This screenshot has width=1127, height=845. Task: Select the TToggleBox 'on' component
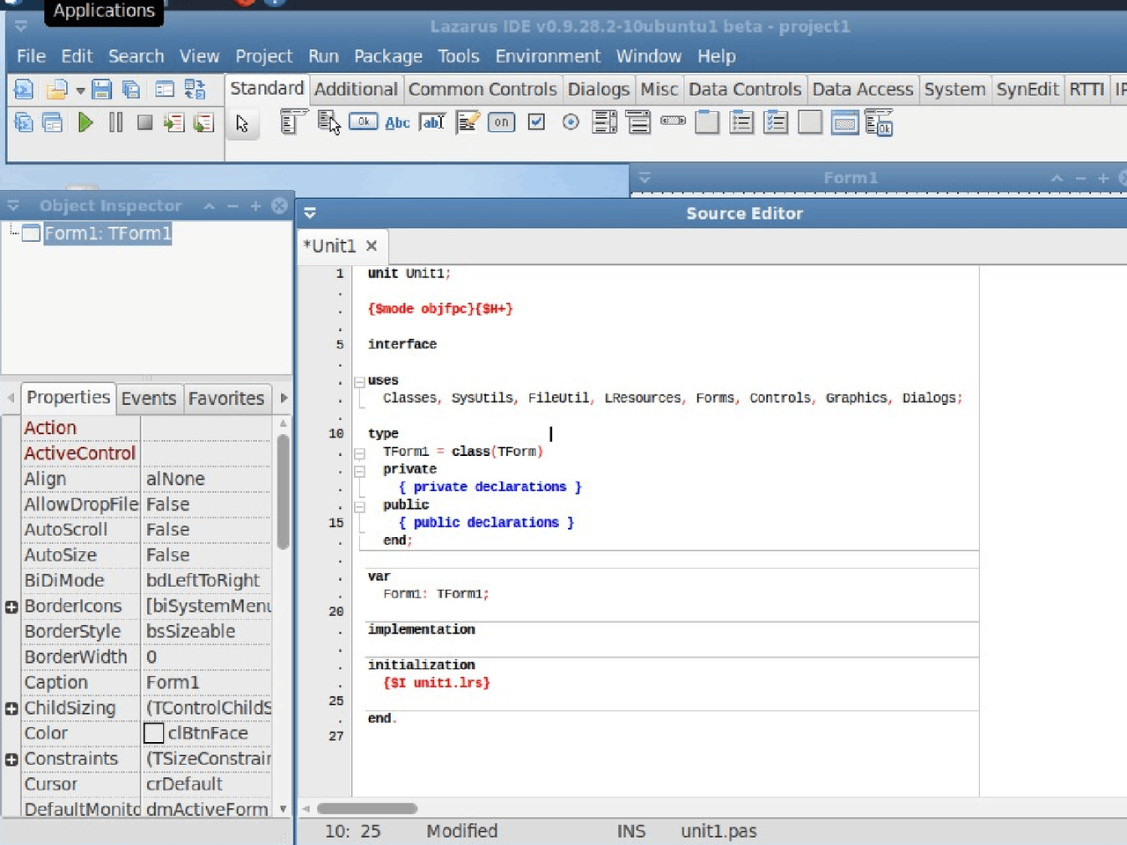pyautogui.click(x=501, y=122)
